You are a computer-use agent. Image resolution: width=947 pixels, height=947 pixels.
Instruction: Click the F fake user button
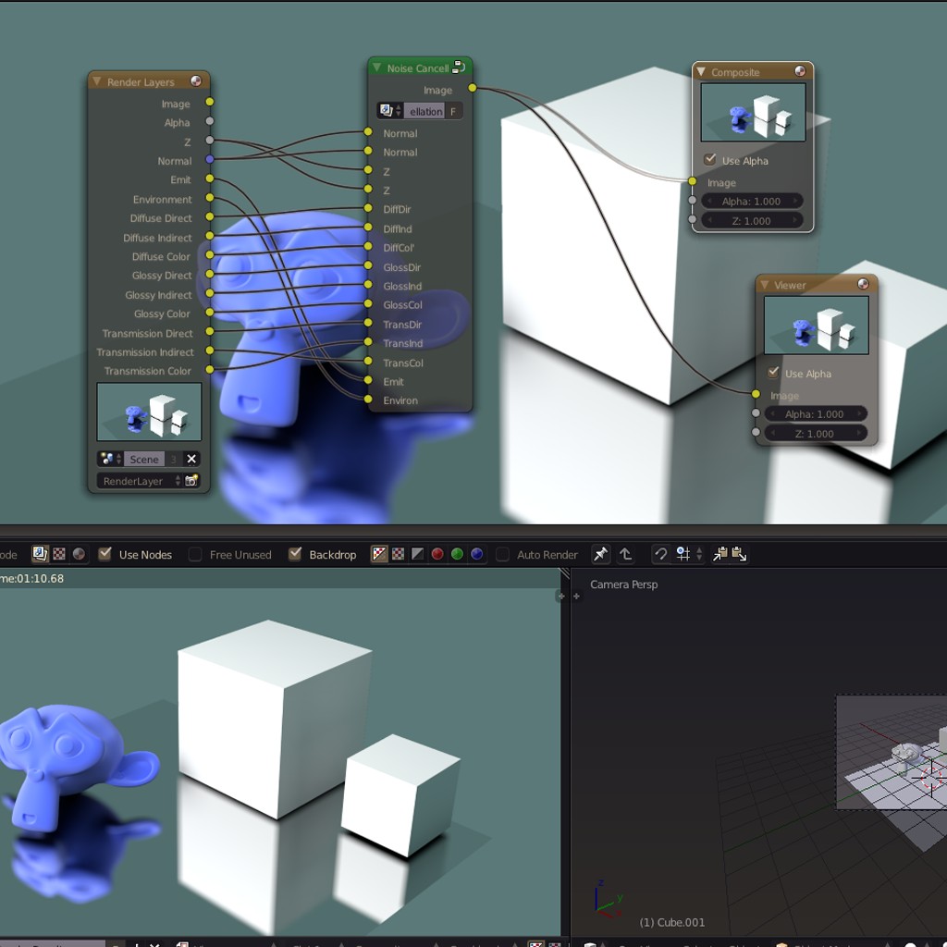[453, 112]
